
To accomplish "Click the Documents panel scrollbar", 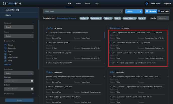I will pos(168,33).
